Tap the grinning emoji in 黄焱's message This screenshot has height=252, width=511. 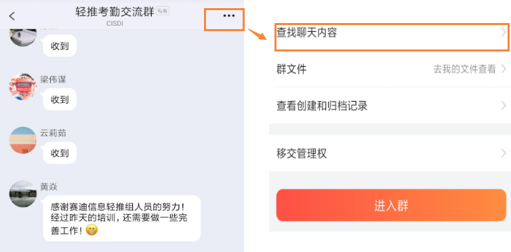91,230
